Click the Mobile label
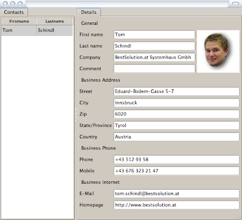Screen dimensions: 242x220 87,171
